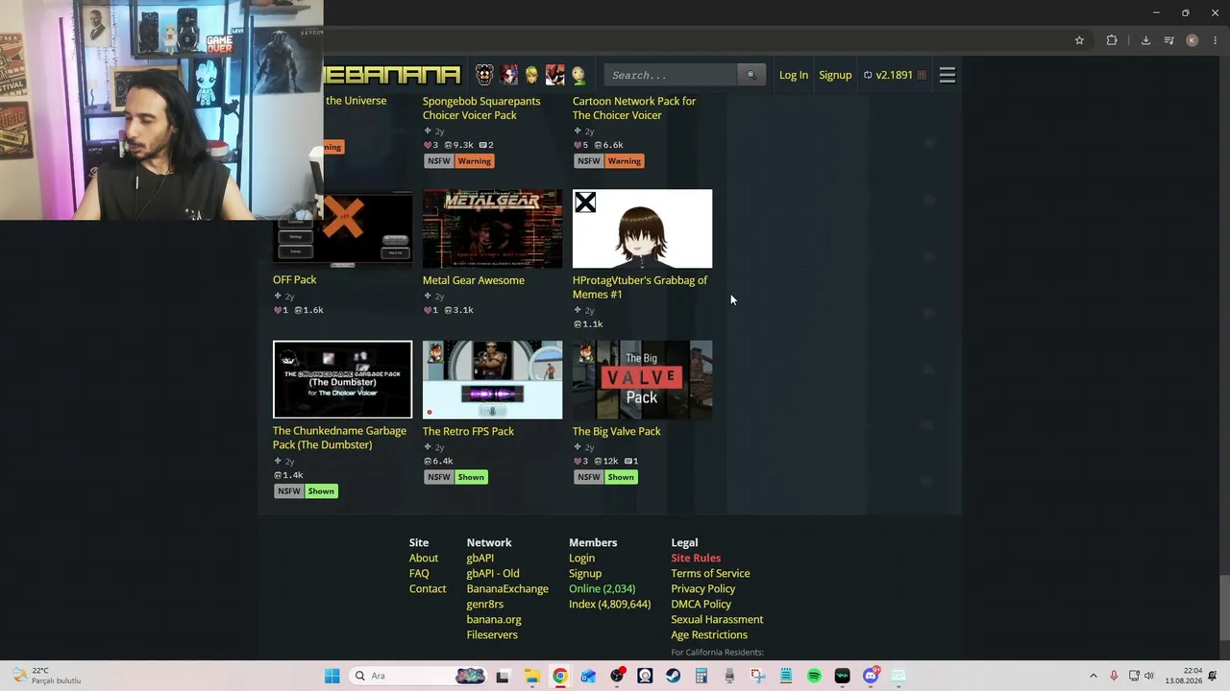The image size is (1230, 691).
Task: Click the search magnifier button
Action: (751, 75)
